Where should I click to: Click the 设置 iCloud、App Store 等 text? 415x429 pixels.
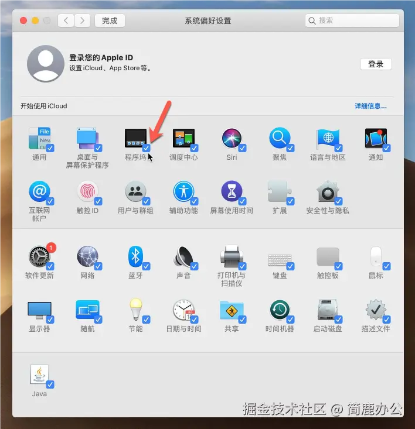click(x=110, y=68)
